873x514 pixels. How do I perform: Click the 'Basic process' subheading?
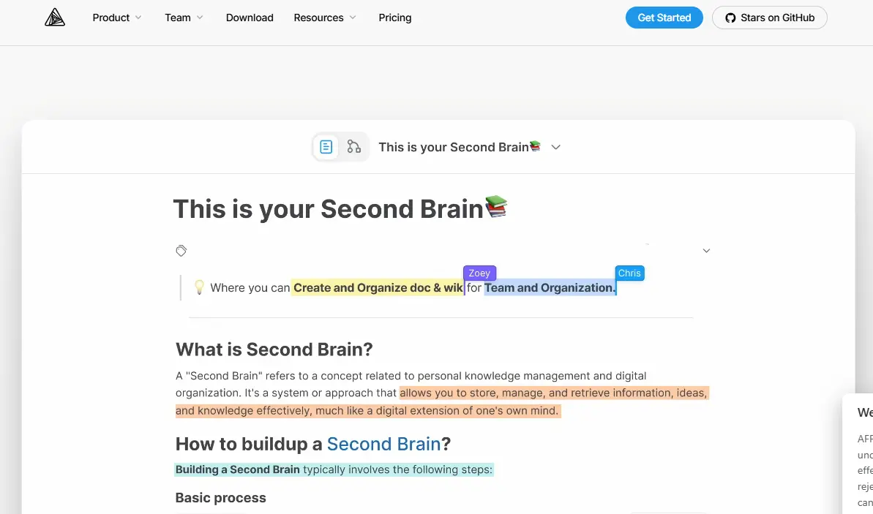point(220,498)
